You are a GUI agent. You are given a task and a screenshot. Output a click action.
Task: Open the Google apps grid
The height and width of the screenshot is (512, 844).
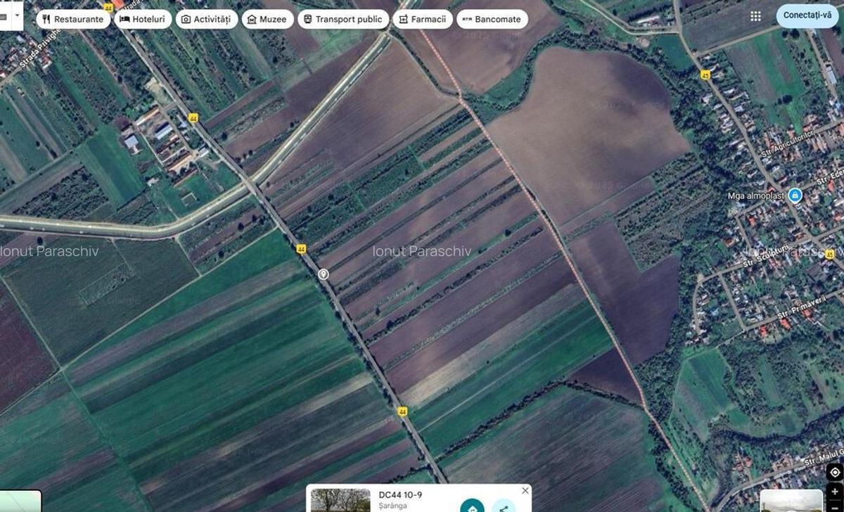[x=755, y=16]
